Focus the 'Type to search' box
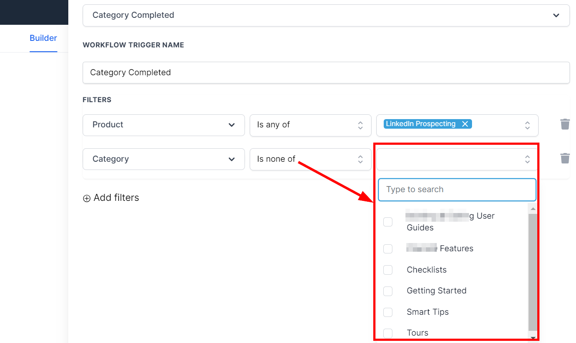This screenshot has width=576, height=343. [x=457, y=190]
